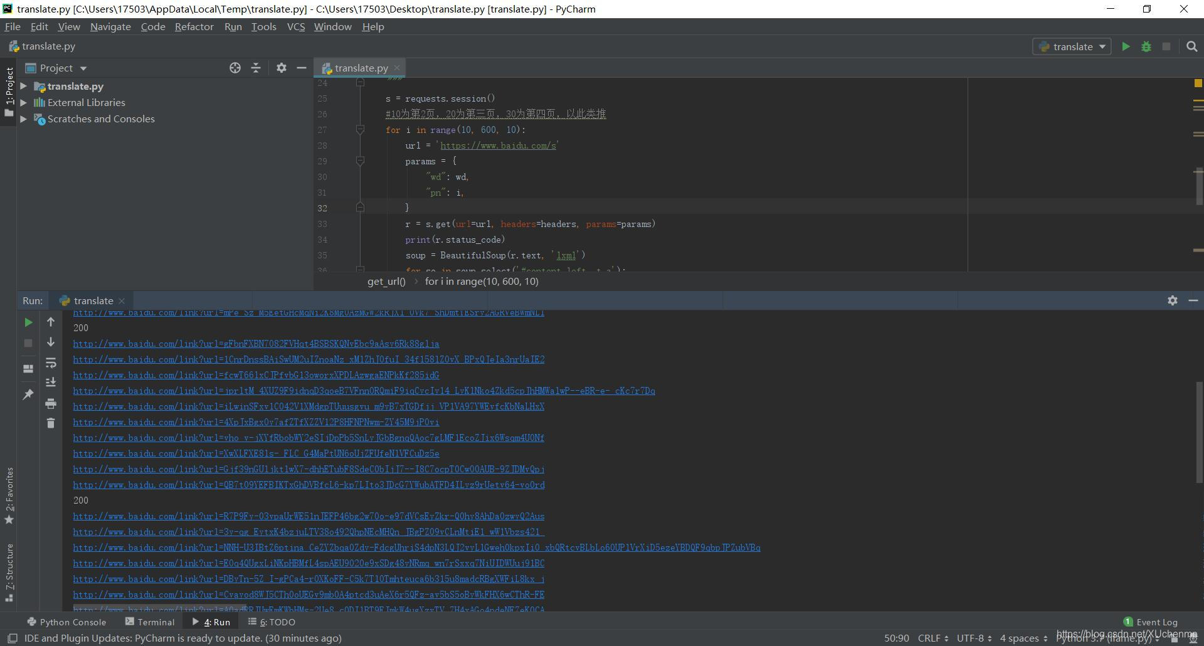Collapse the params dict fold on line 29

[x=360, y=161]
